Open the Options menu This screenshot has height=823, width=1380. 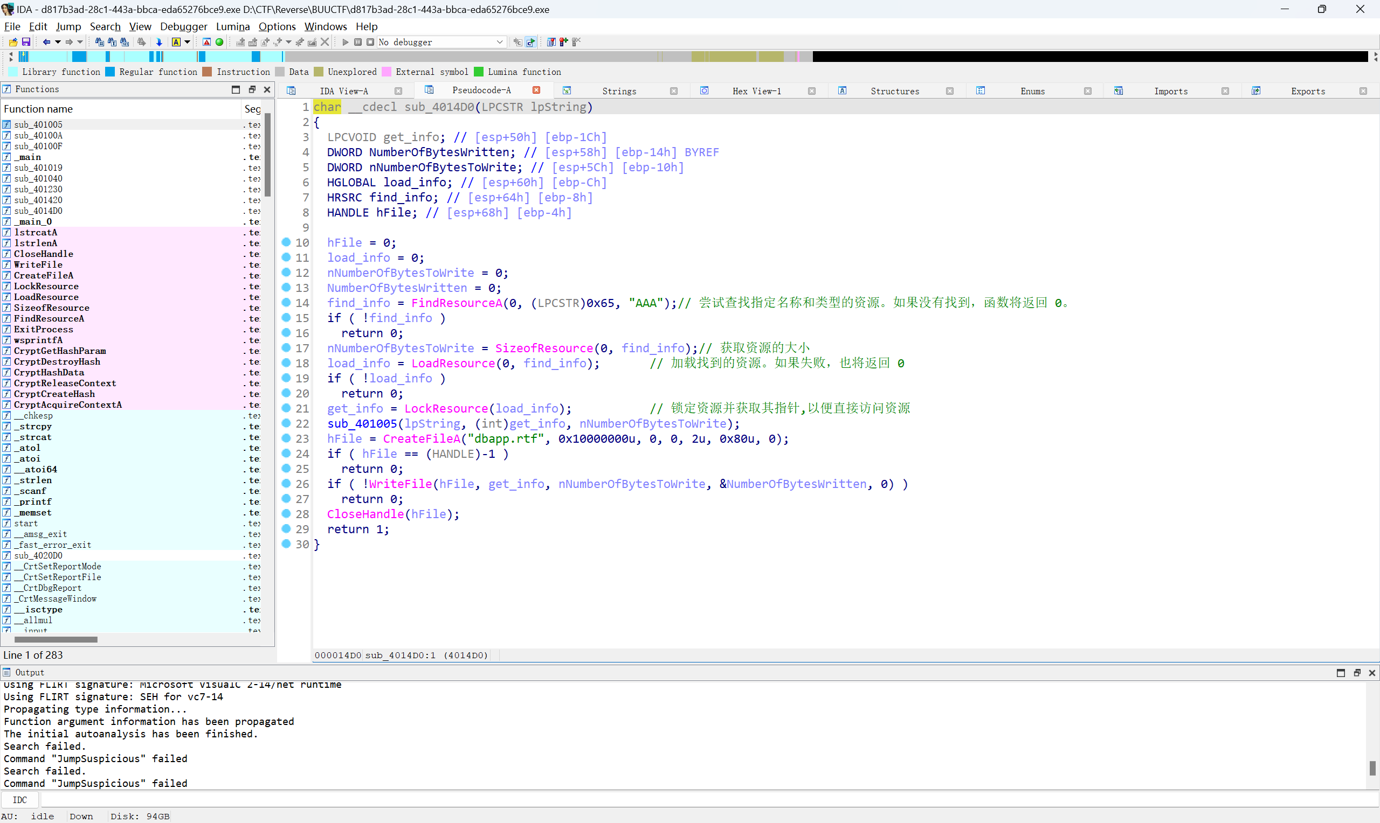[x=277, y=26]
